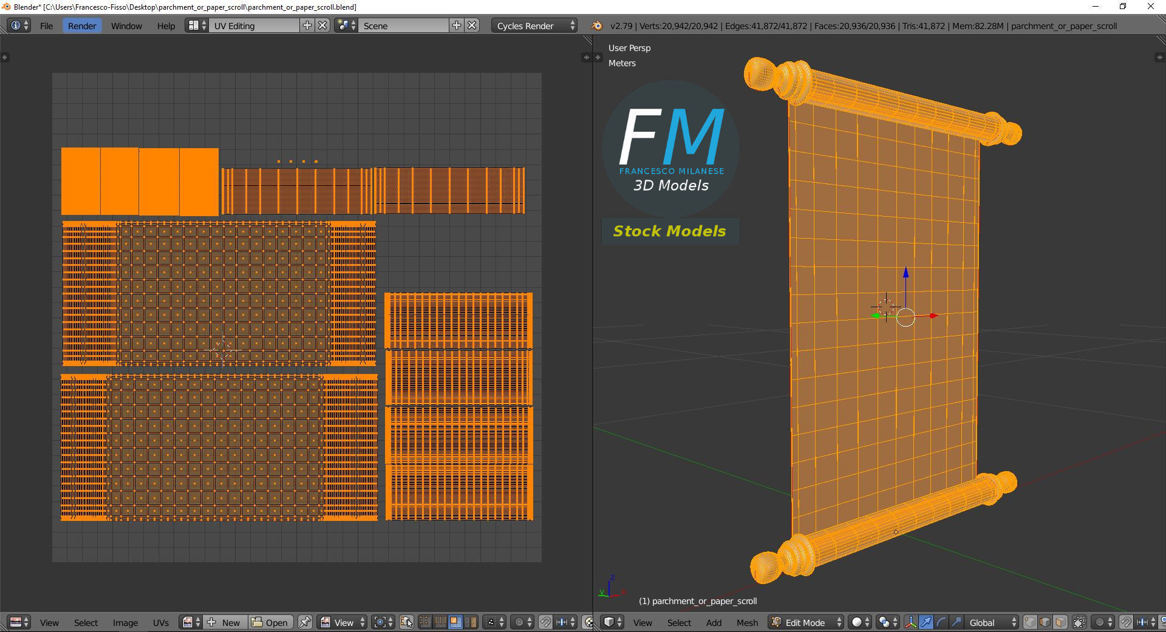
Task: Toggle snapping in the 3D viewport
Action: (x=1125, y=622)
